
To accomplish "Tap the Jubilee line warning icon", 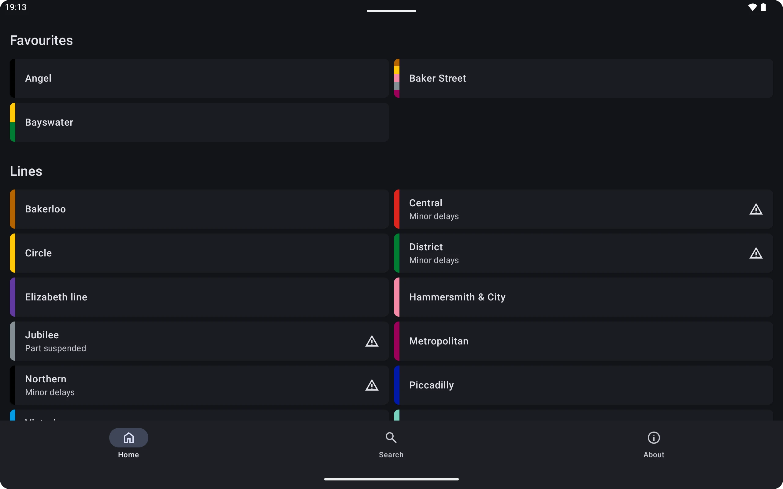I will pyautogui.click(x=371, y=341).
